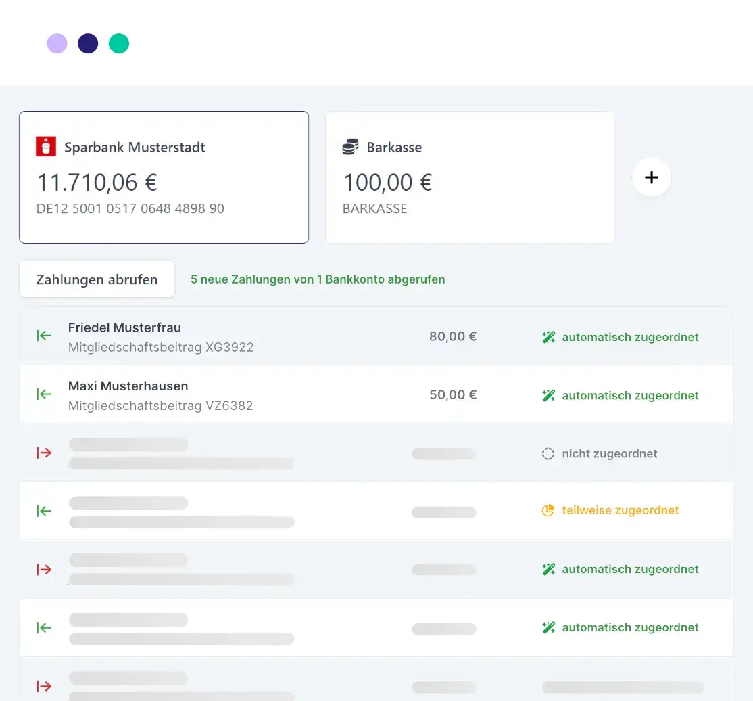Viewport: 753px width, 701px height.
Task: Click the teal green dot at top
Action: click(x=119, y=43)
